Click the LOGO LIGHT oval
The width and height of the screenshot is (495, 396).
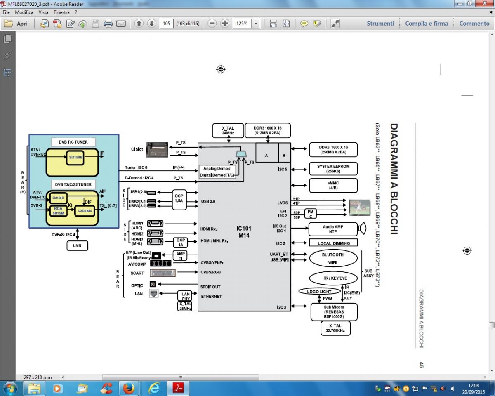pos(319,292)
